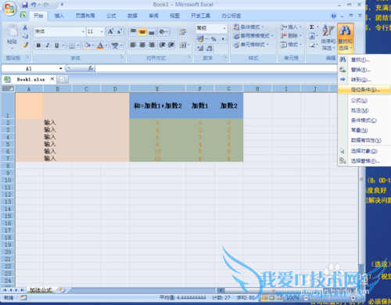Click the Delete cells 删除 button
Screen dimensions: 391x305
pos(291,36)
